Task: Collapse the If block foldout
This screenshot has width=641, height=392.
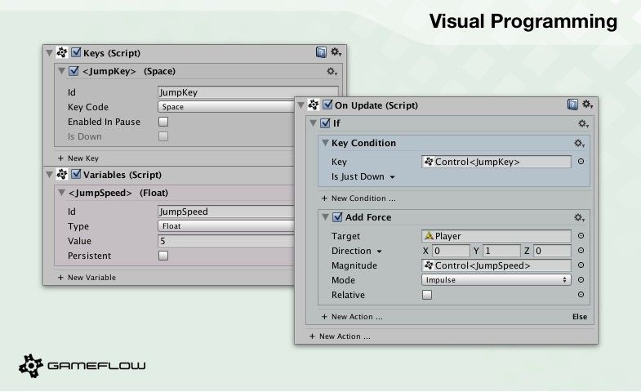Action: click(313, 123)
